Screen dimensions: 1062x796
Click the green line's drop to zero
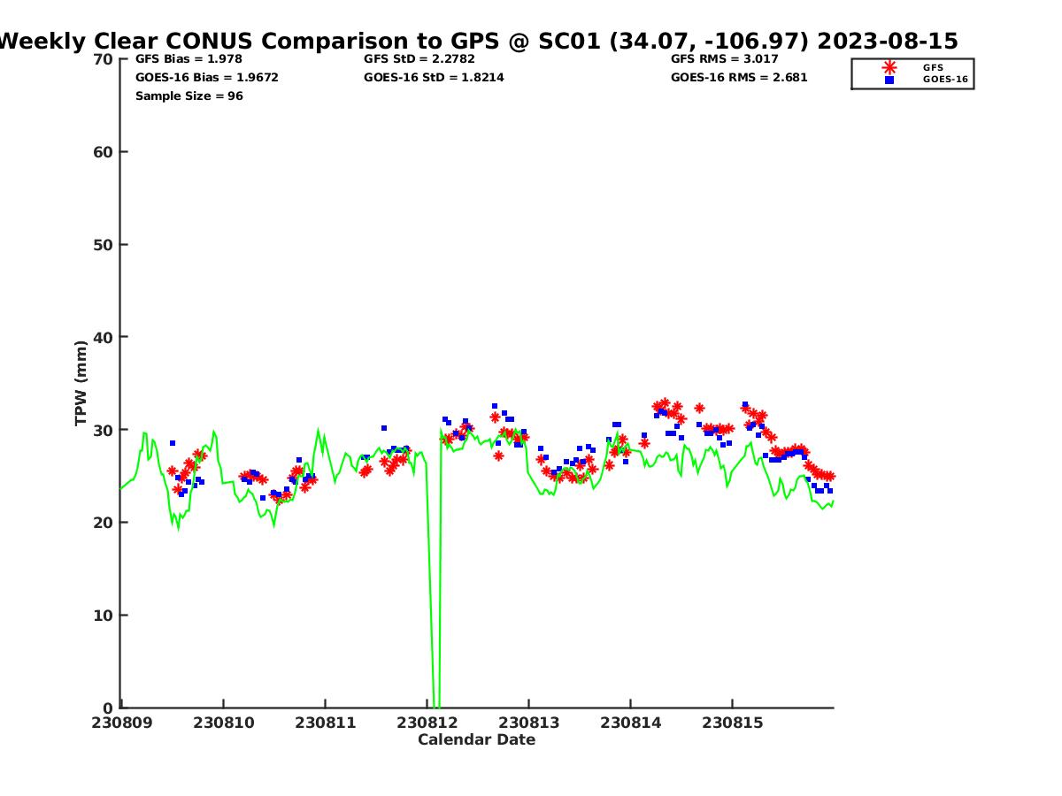tap(435, 699)
